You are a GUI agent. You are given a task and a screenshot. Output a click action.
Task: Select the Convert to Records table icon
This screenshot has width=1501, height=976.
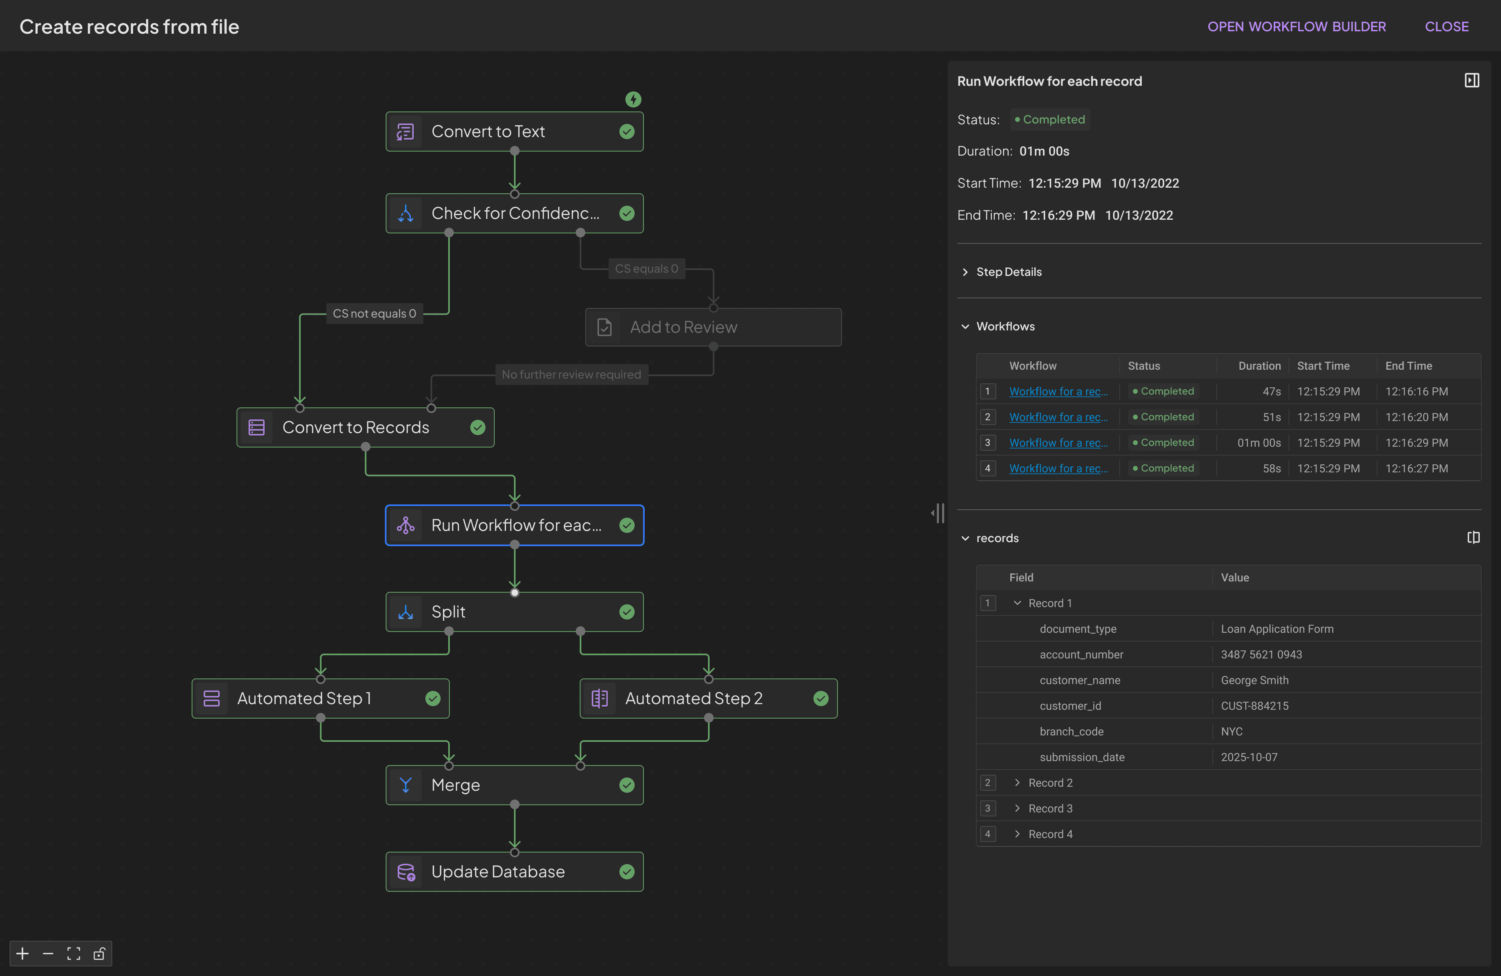click(x=256, y=427)
